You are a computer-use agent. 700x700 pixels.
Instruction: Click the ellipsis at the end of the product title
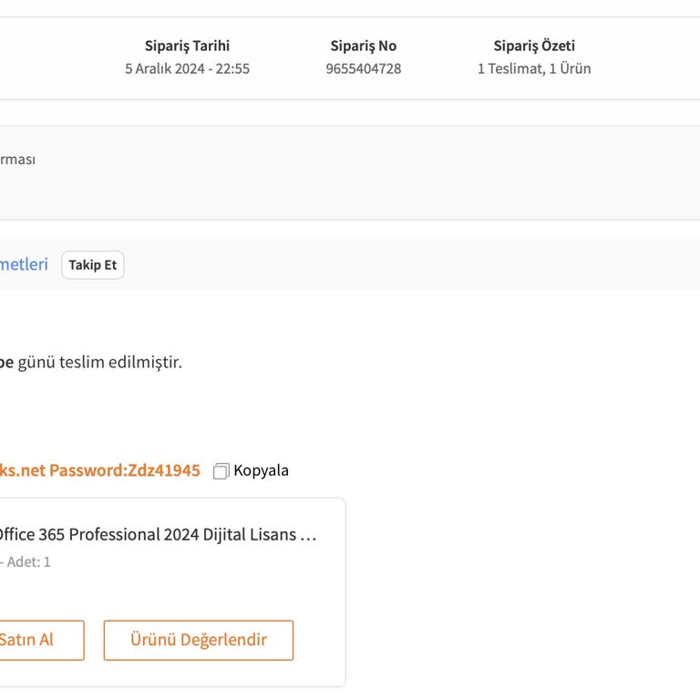coord(308,535)
